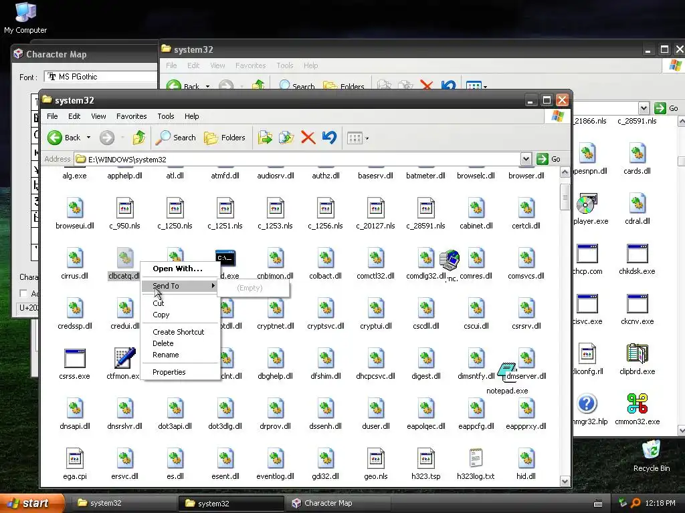Click the MS PGothic font box in Character Map
Viewport: 685px width, 513px height.
point(101,77)
